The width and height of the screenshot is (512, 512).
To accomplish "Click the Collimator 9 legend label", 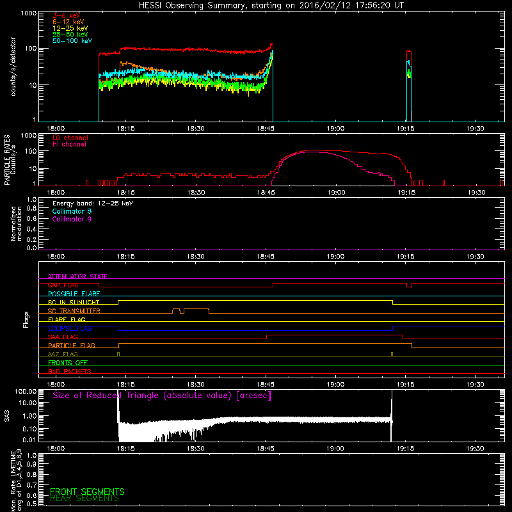I will click(x=72, y=219).
